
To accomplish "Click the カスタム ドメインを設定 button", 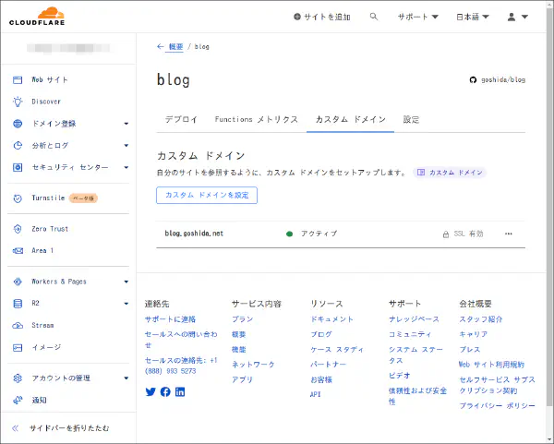I will 207,196.
